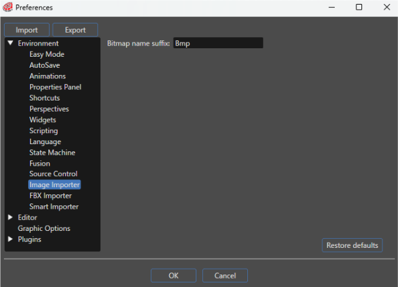Confirm preferences with OK

174,275
